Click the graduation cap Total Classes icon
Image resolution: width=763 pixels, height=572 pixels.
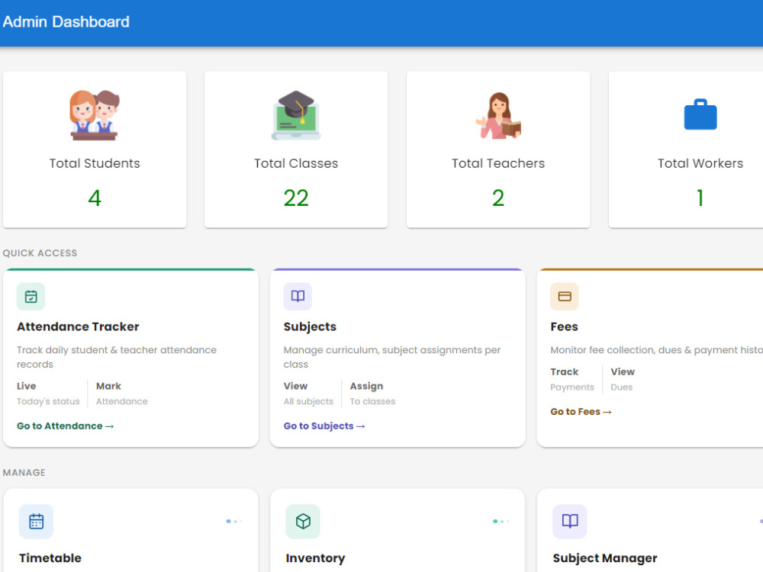tap(296, 115)
